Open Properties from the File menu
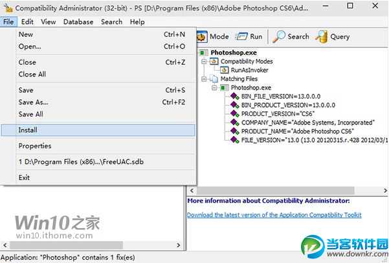Viewport: 389px width, 263px height. pos(98,146)
